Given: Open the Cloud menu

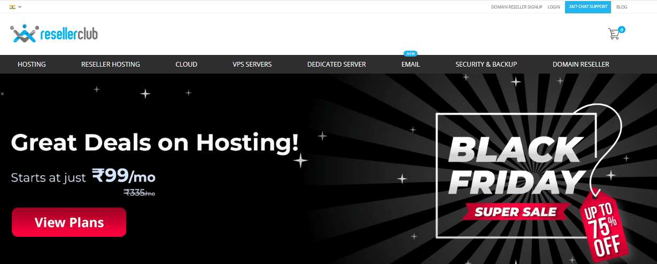Looking at the screenshot, I should (187, 64).
